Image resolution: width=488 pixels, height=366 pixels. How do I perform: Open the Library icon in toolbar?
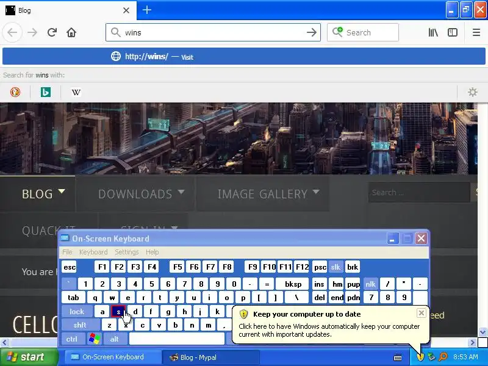pyautogui.click(x=433, y=32)
